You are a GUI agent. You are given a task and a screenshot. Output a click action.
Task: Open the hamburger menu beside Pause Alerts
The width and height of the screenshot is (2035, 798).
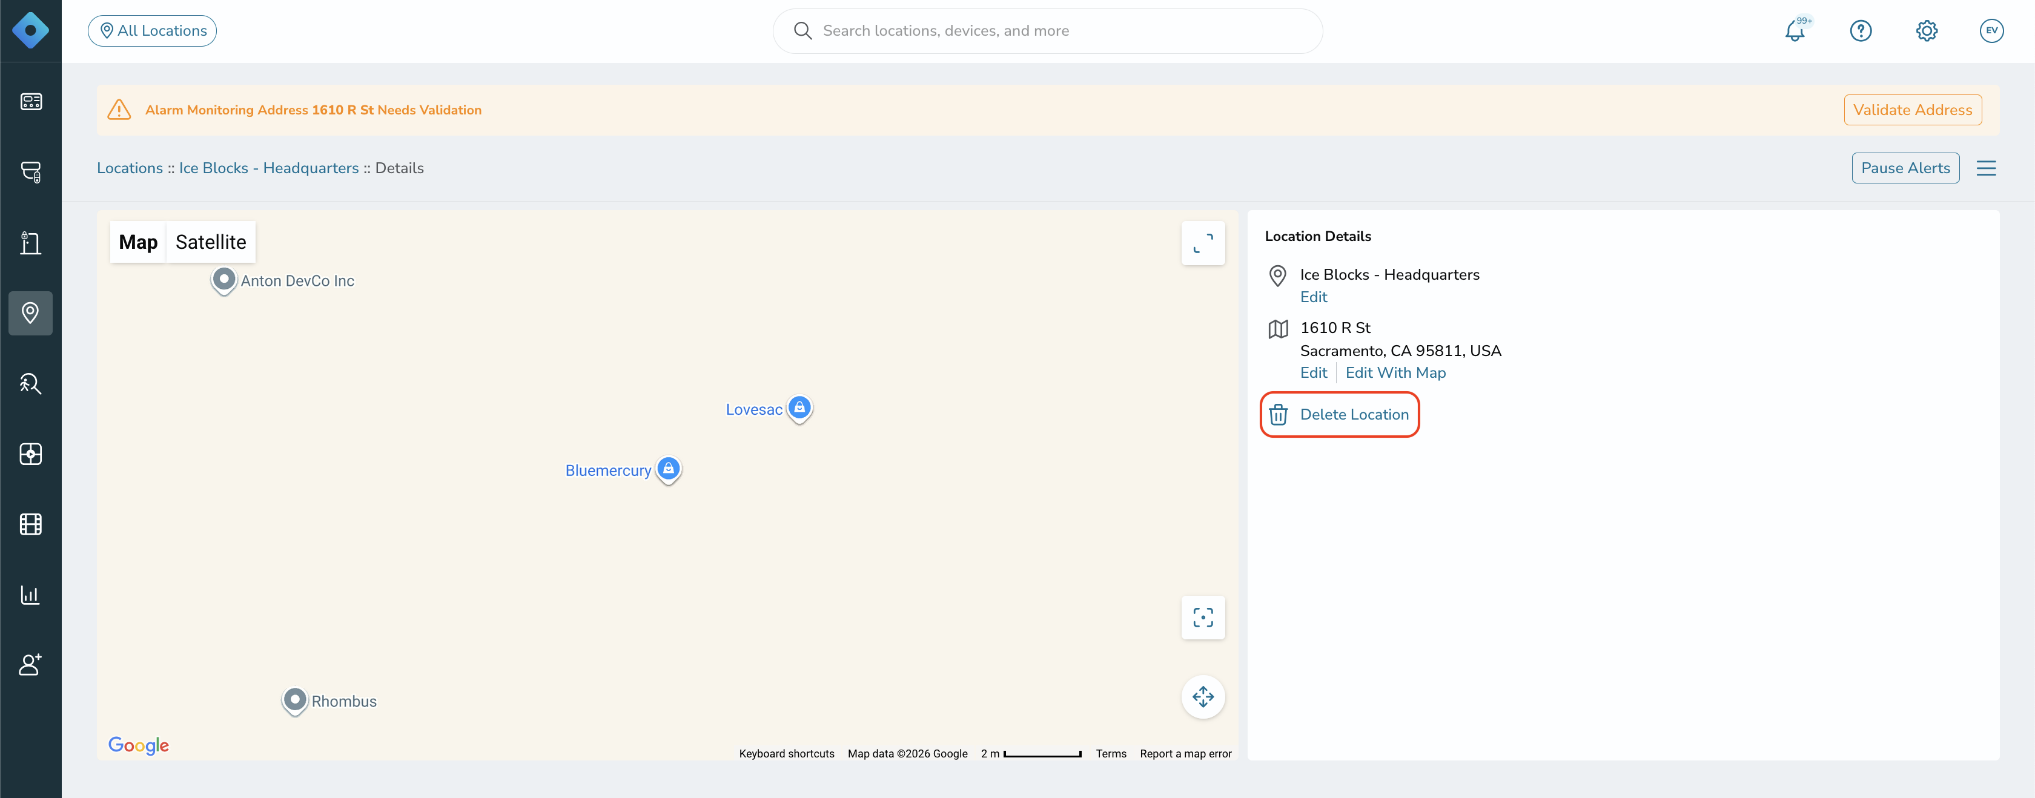[1986, 168]
